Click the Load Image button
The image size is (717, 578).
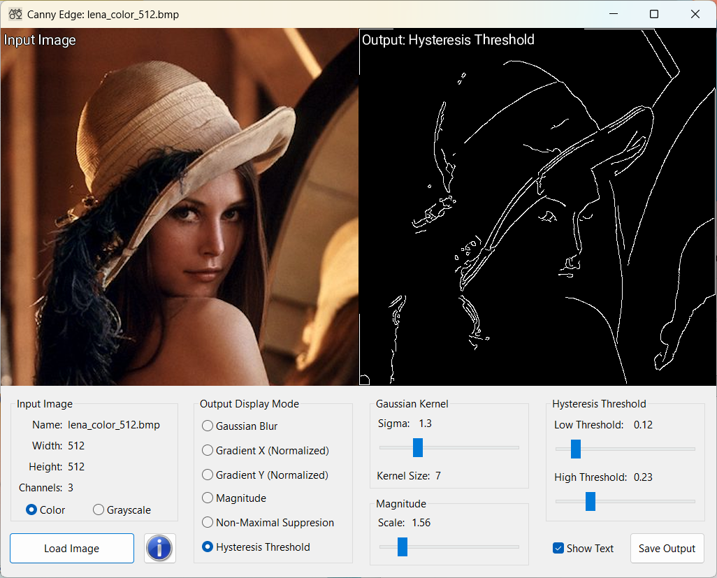point(72,549)
